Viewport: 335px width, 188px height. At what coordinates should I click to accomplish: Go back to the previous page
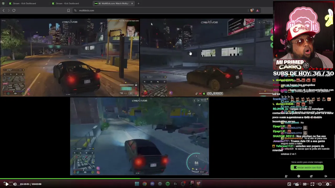tap(3, 10)
